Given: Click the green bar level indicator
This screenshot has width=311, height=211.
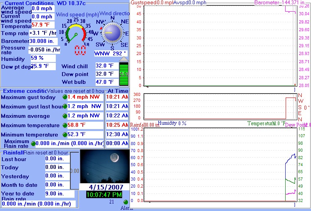Looking at the screenshot, I should coord(124,74).
